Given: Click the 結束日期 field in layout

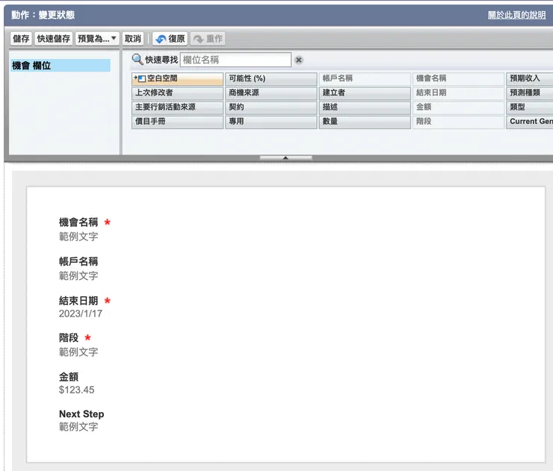Looking at the screenshot, I should pos(78,302).
